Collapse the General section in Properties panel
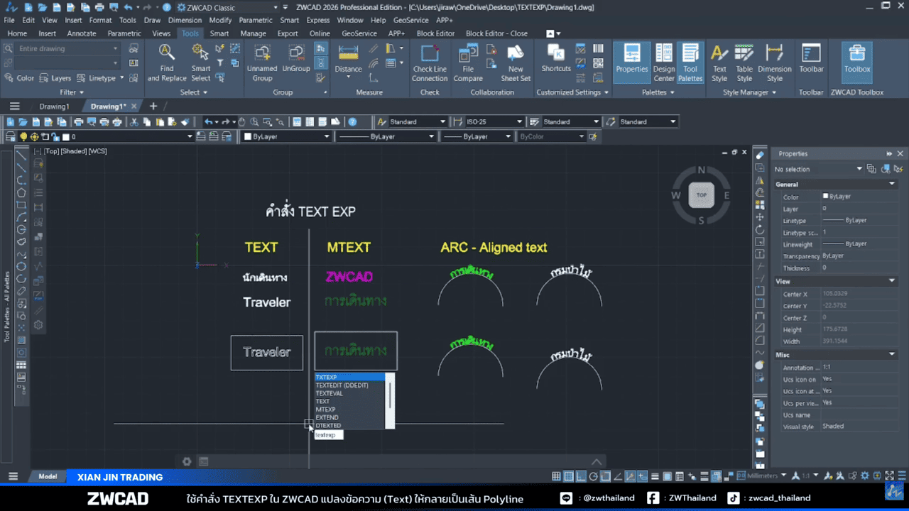This screenshot has width=909, height=511. click(891, 184)
